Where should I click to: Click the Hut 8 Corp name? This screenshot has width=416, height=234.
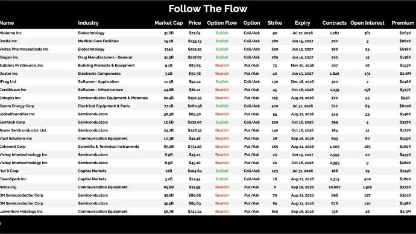tap(9, 171)
